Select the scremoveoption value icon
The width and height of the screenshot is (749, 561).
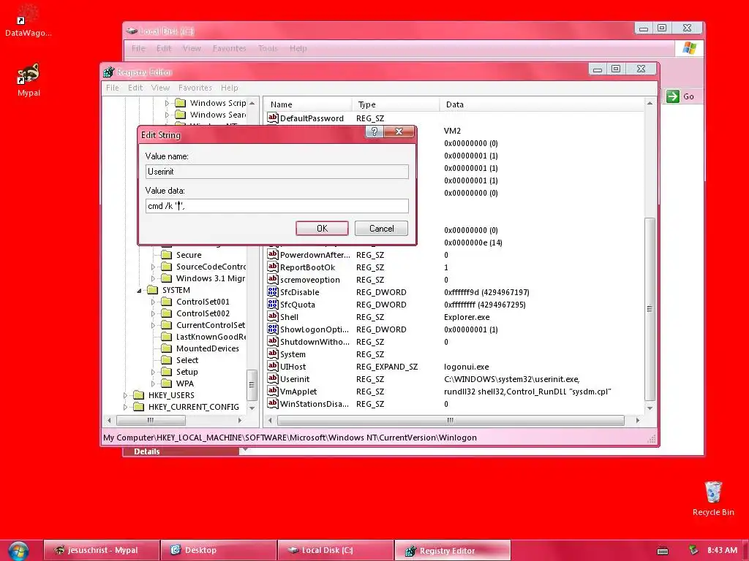[x=273, y=279]
